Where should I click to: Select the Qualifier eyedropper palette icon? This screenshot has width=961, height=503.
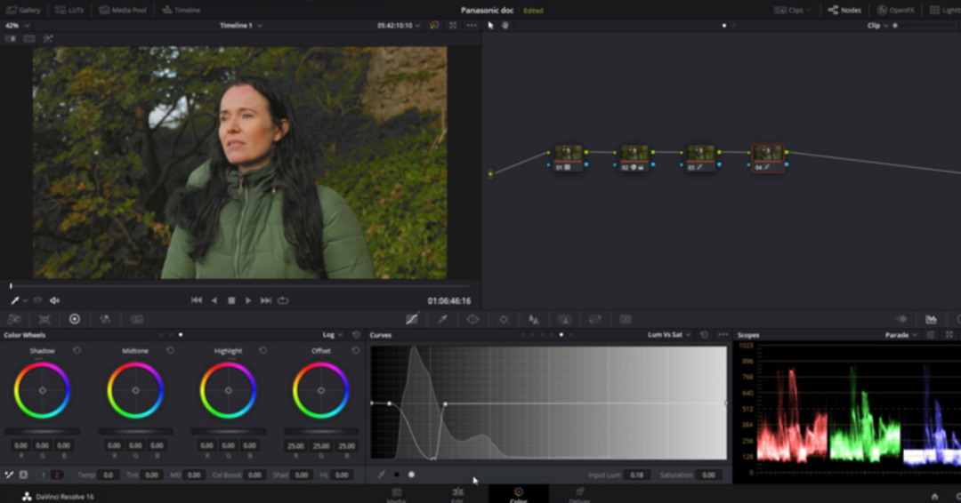(x=442, y=319)
